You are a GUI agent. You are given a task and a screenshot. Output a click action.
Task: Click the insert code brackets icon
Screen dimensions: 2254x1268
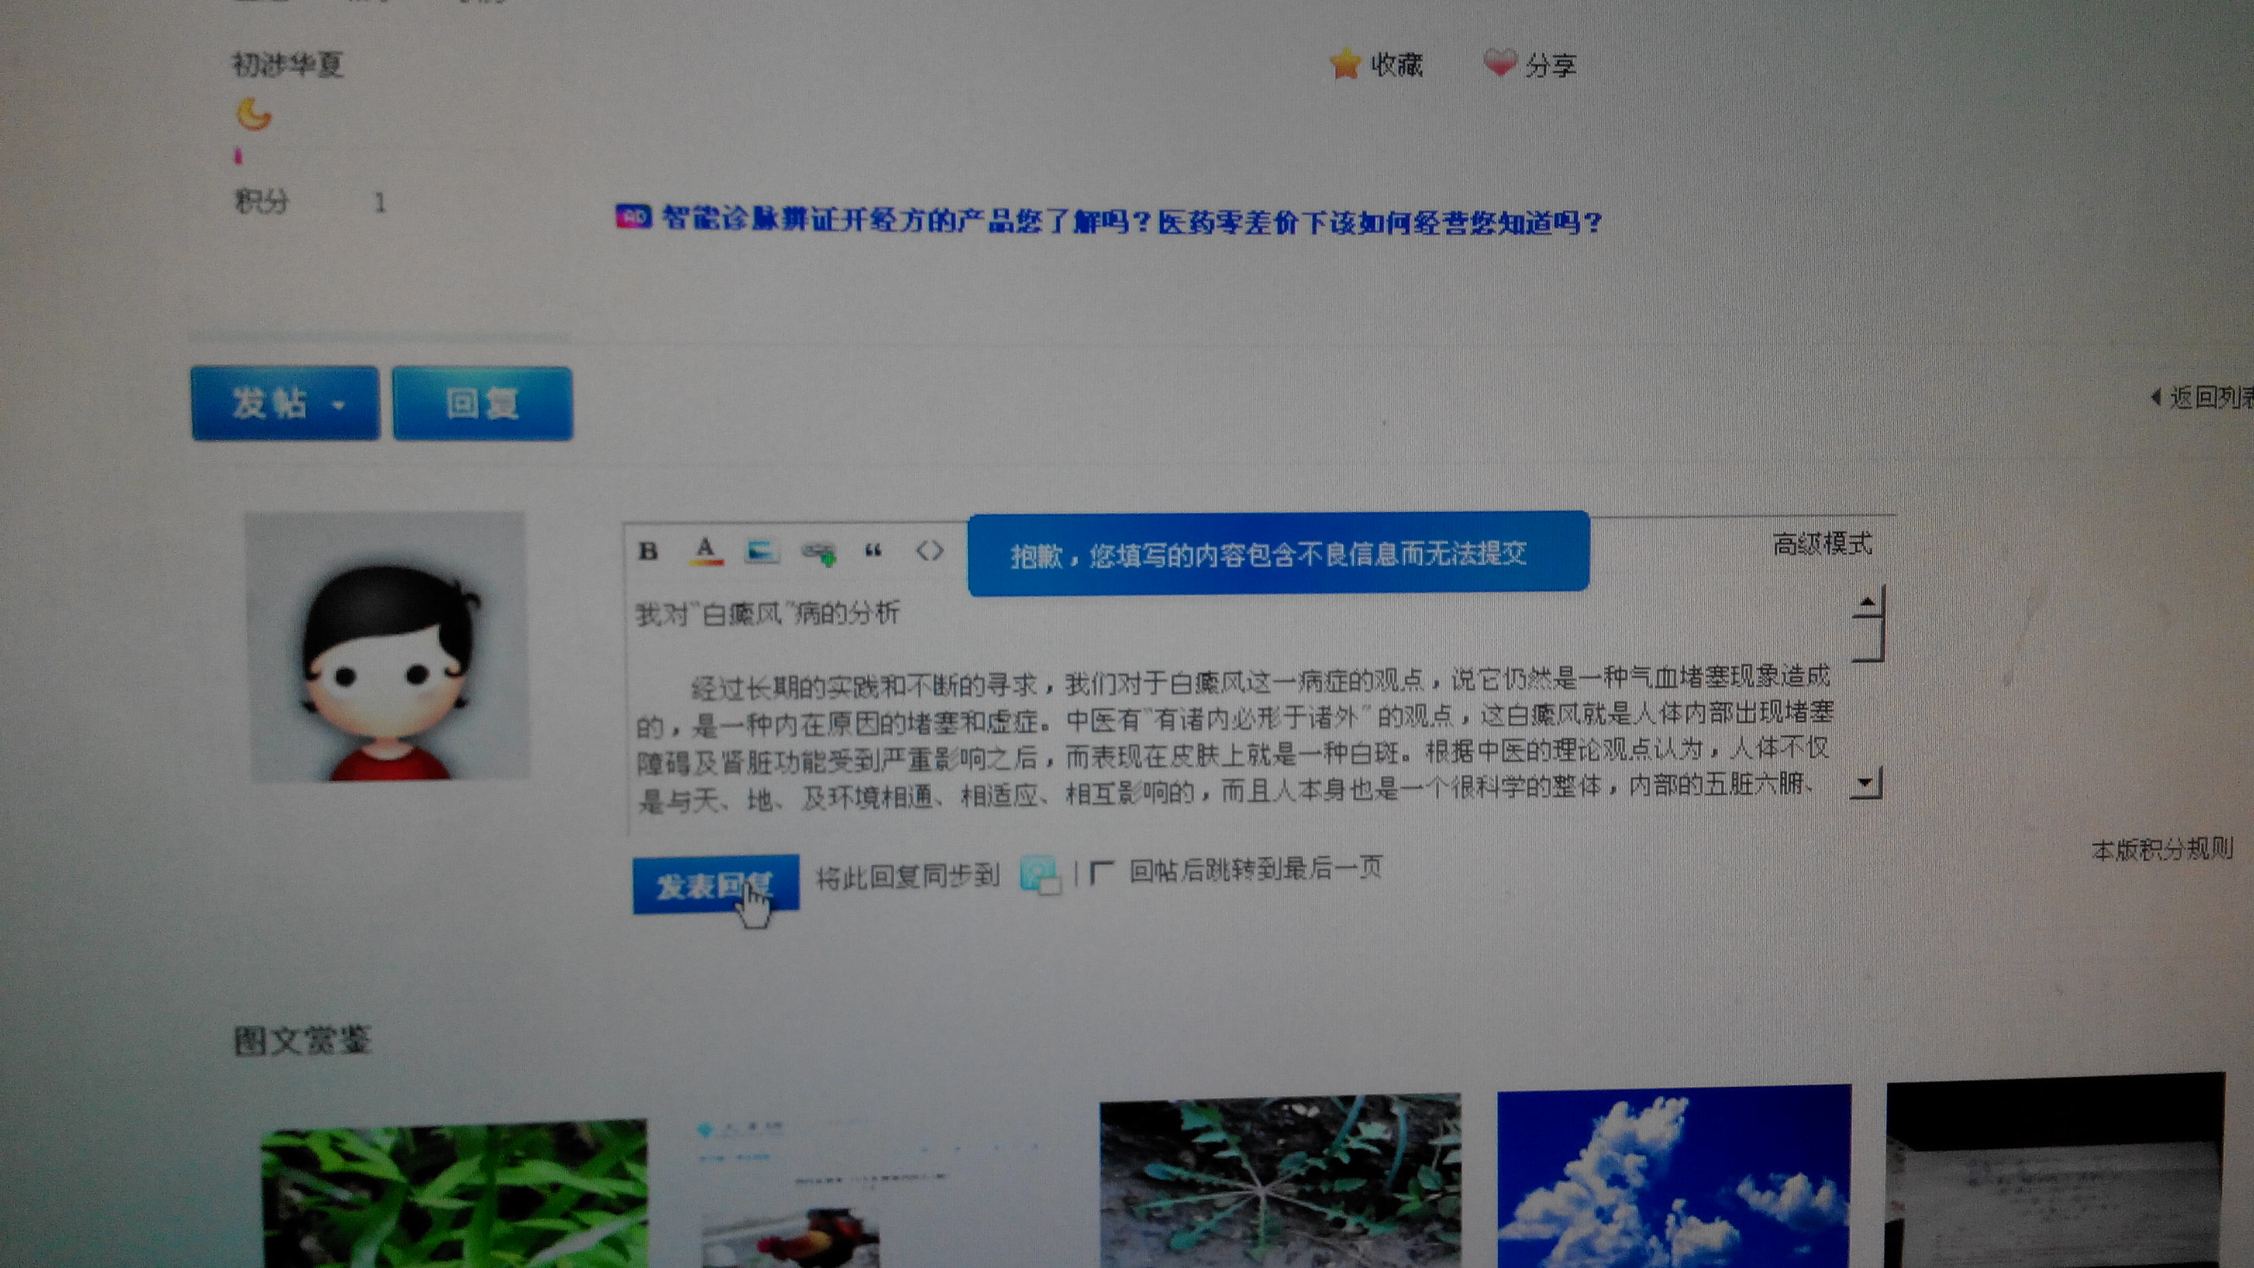click(x=929, y=551)
